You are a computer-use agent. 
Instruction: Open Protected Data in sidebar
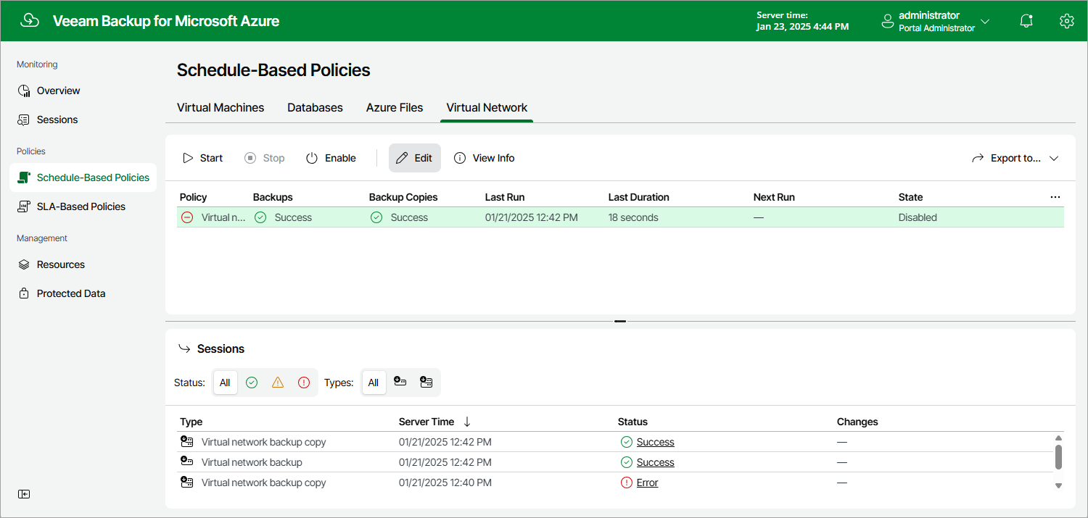pos(71,293)
